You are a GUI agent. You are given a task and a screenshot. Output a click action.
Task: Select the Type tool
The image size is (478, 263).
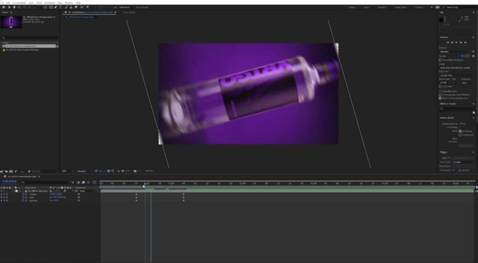click(x=60, y=7)
